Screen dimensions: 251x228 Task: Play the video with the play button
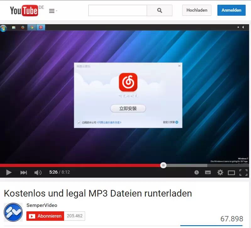tap(9, 173)
